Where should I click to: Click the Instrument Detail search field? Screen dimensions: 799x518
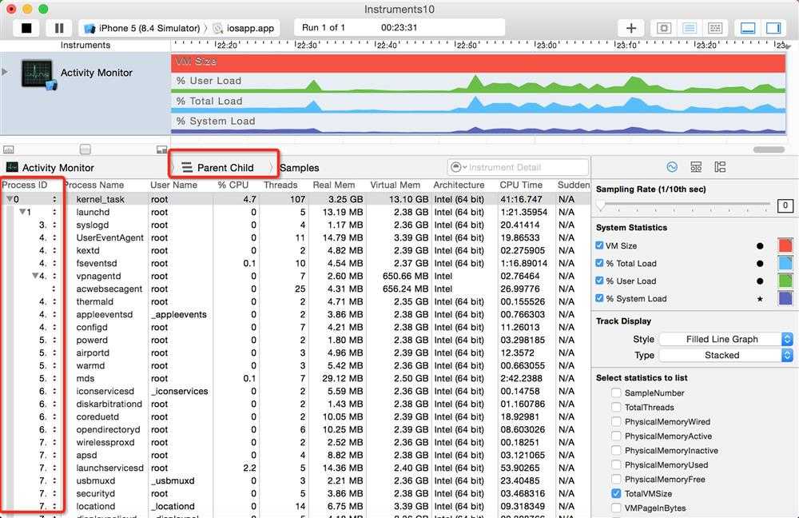coord(518,167)
